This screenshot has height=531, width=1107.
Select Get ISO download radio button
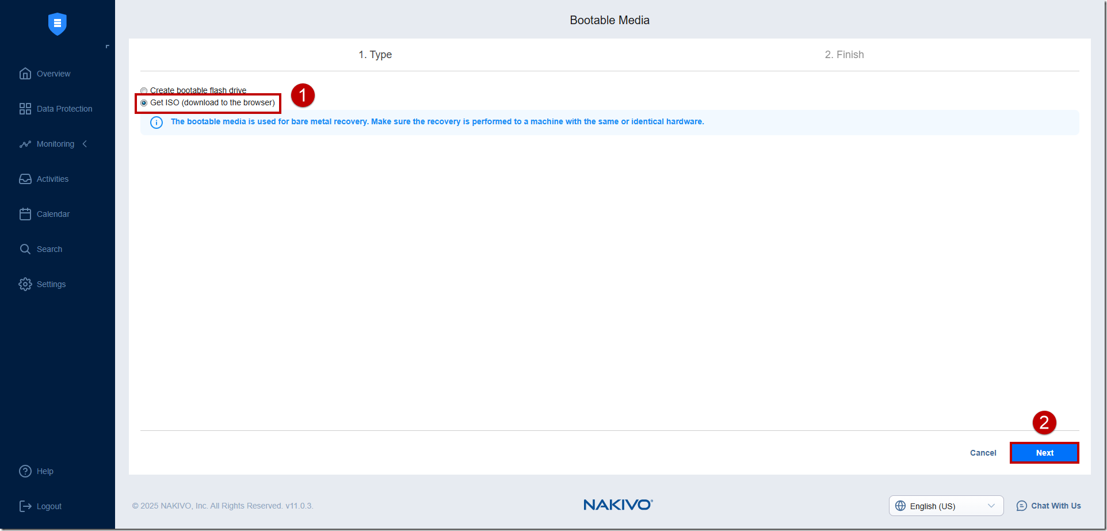tap(144, 103)
